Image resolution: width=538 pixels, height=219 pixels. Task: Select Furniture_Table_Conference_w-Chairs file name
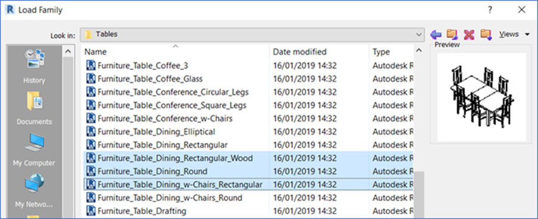(165, 119)
